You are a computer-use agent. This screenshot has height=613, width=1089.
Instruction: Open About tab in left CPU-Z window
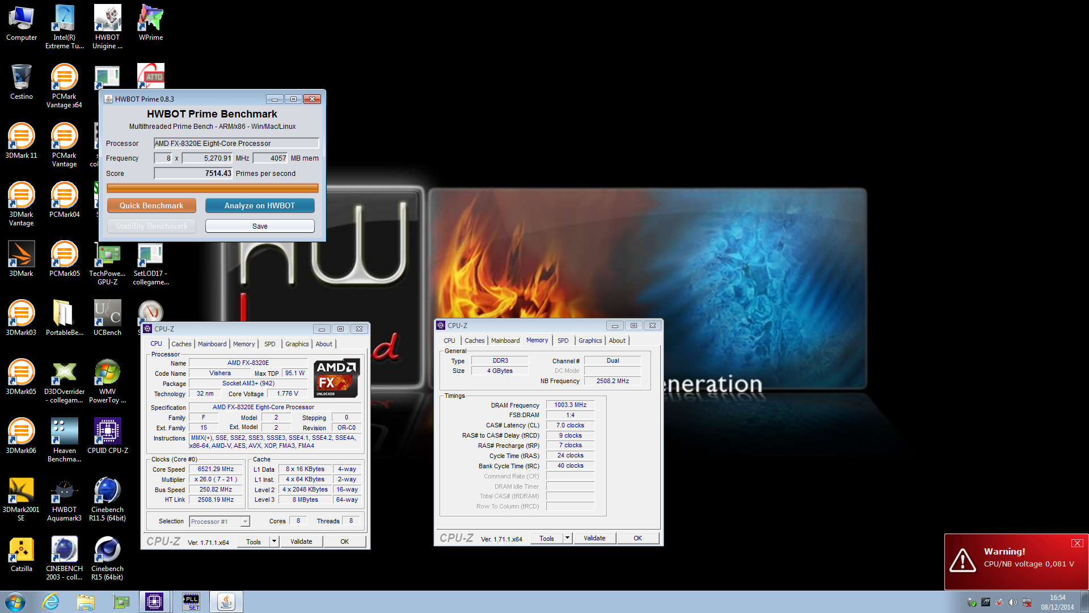pyautogui.click(x=324, y=344)
